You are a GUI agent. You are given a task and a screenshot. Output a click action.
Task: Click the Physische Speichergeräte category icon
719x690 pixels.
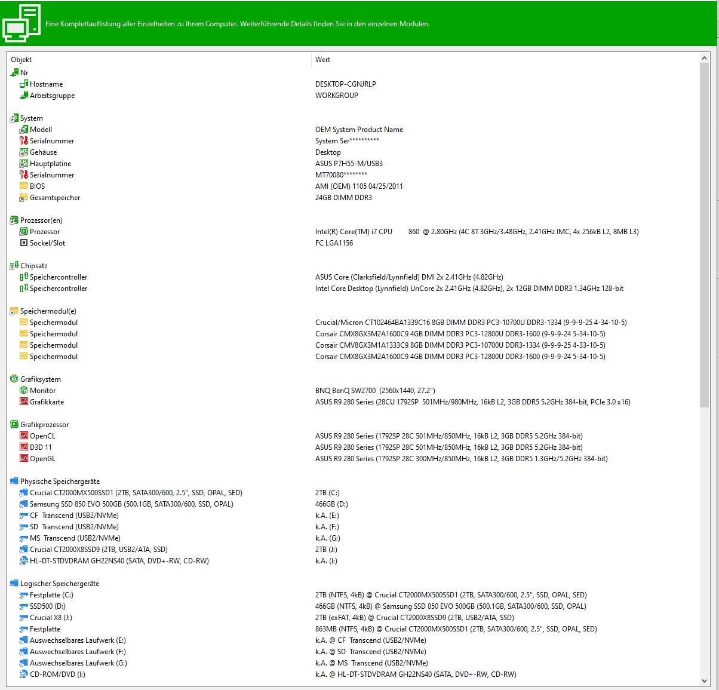(14, 482)
